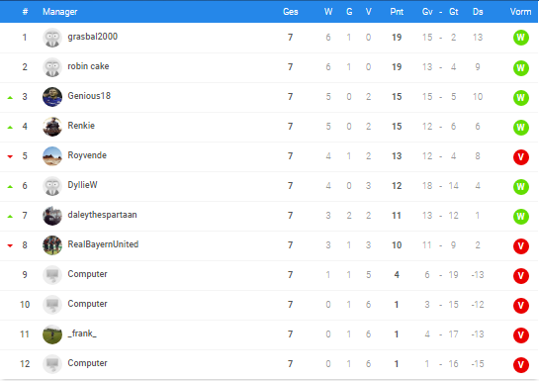Image resolution: width=539 pixels, height=381 pixels.
Task: Click the green up arrow beside rank 3
Action: point(10,98)
